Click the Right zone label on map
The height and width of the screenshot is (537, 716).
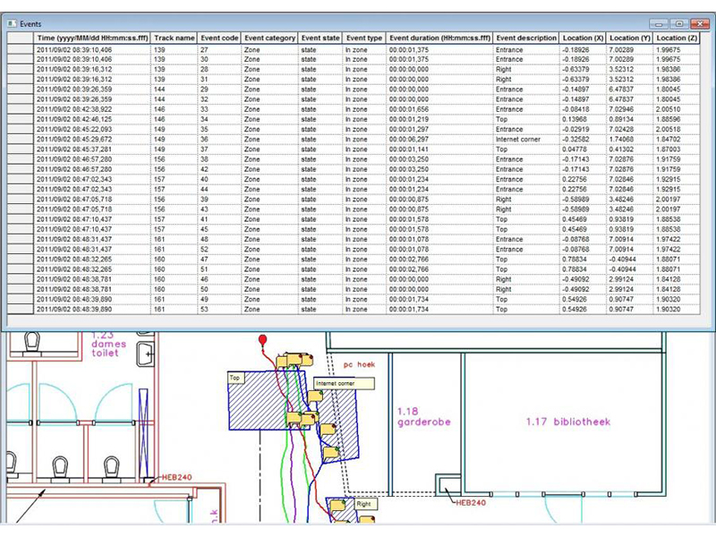pyautogui.click(x=363, y=504)
